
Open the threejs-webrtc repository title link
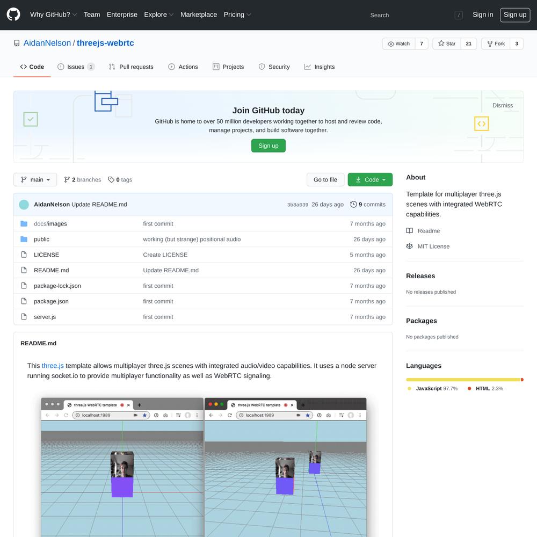105,43
